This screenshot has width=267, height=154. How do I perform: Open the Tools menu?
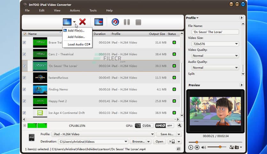coord(93,10)
